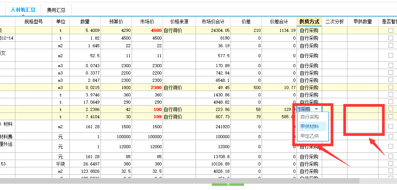Click the 二次分析 column header
Image resolution: width=397 pixels, height=190 pixels.
(335, 22)
